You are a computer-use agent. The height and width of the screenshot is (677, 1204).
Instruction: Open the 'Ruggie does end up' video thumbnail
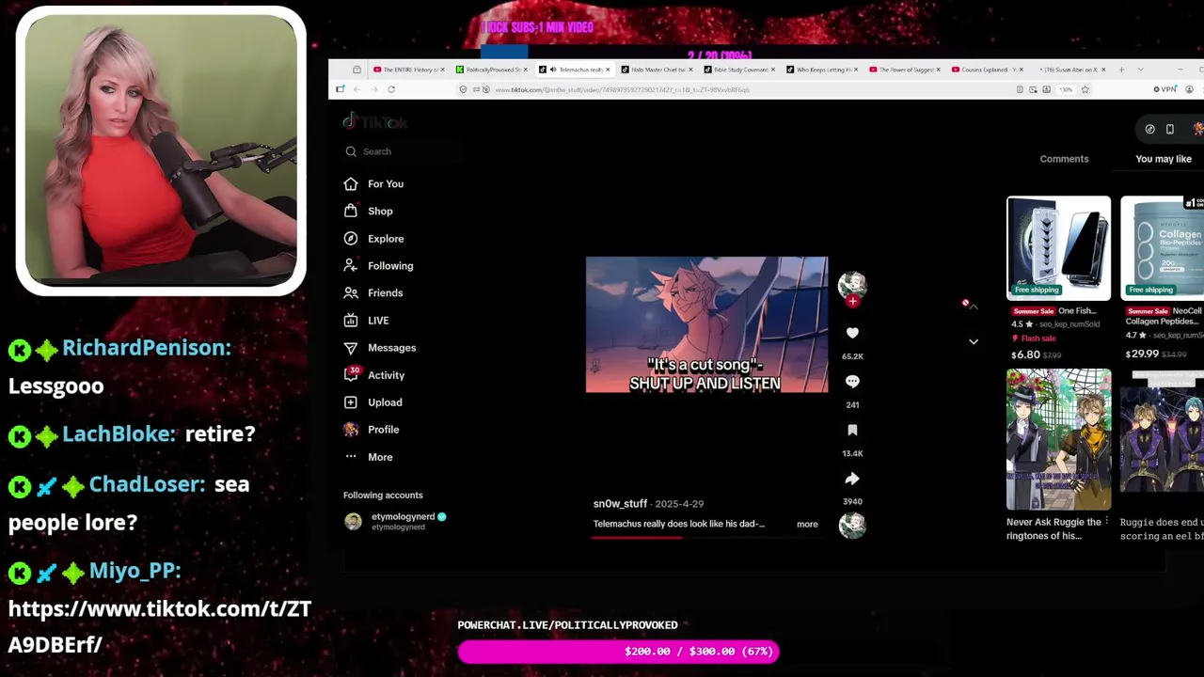tap(1163, 439)
